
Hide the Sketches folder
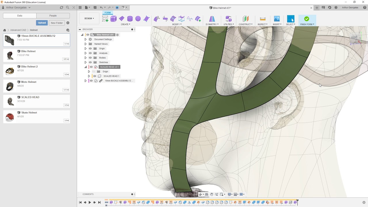coord(90,62)
